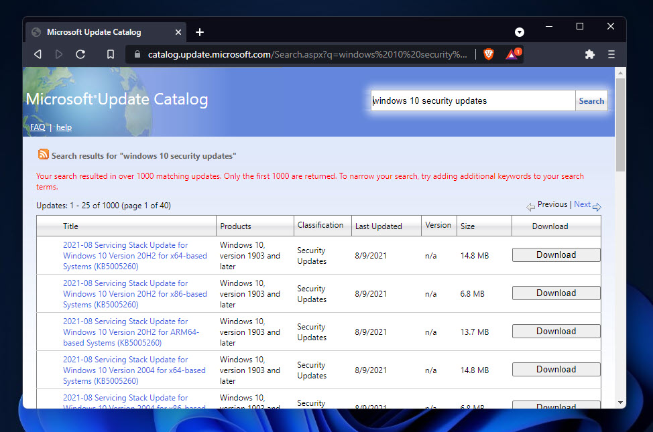
Task: Click the Previous page text
Action: tap(552, 204)
